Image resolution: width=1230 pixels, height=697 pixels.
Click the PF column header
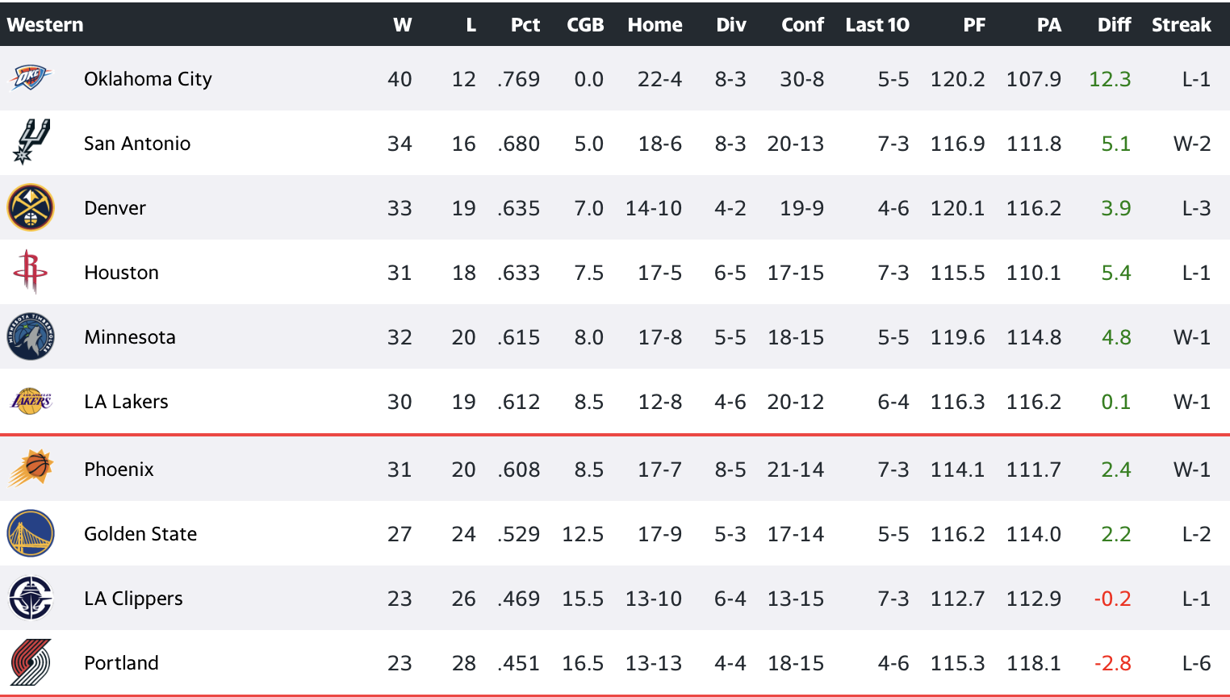tap(974, 25)
